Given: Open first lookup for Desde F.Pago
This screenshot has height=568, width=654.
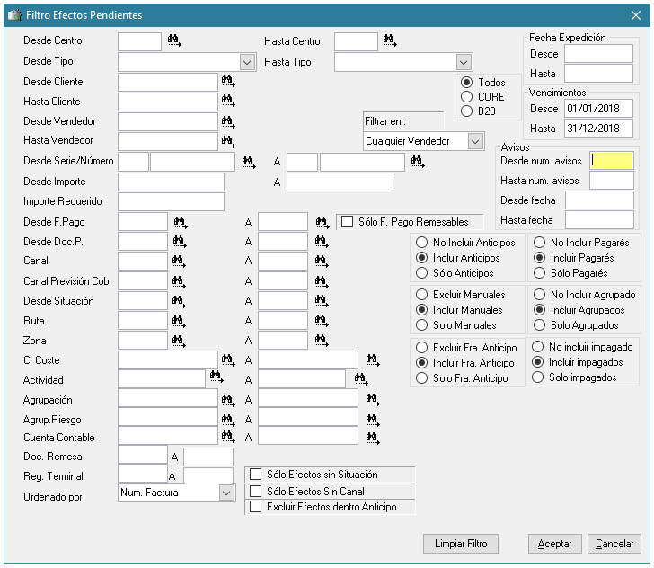Looking at the screenshot, I should click(181, 223).
